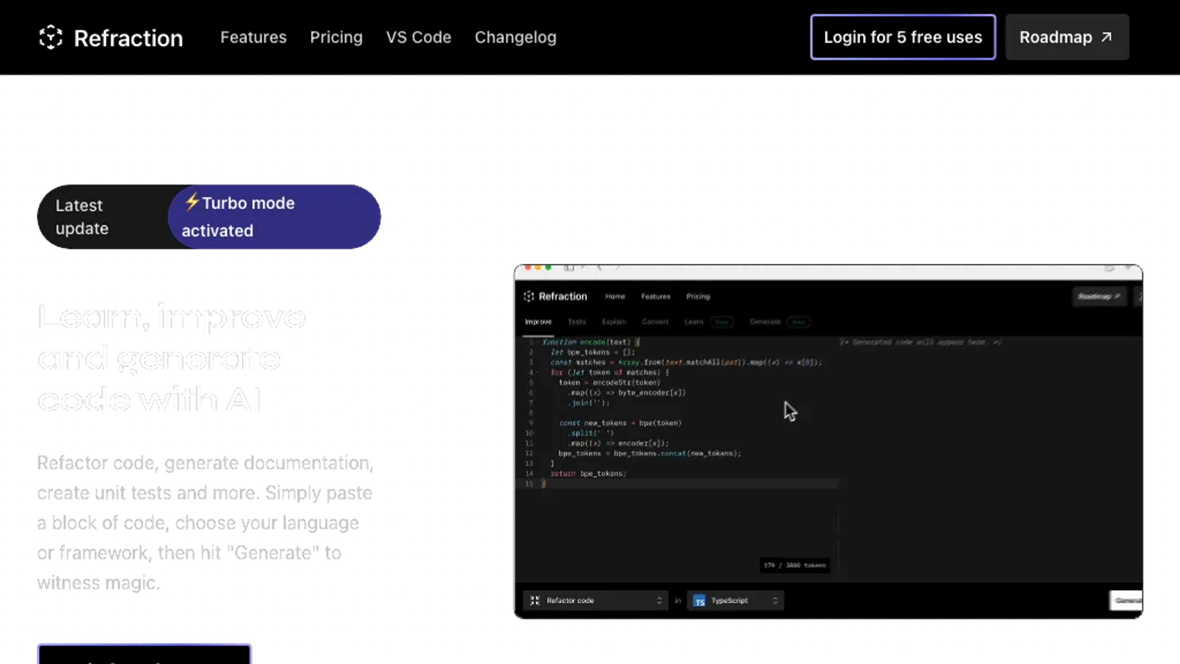Click partially visible button below description
The width and height of the screenshot is (1180, 664).
pos(144,654)
